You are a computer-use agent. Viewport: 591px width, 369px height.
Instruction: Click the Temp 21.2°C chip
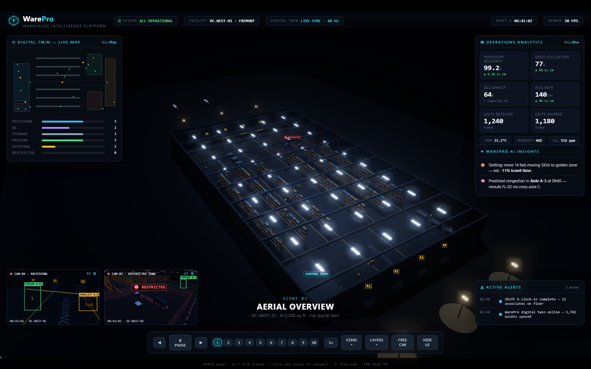(495, 141)
